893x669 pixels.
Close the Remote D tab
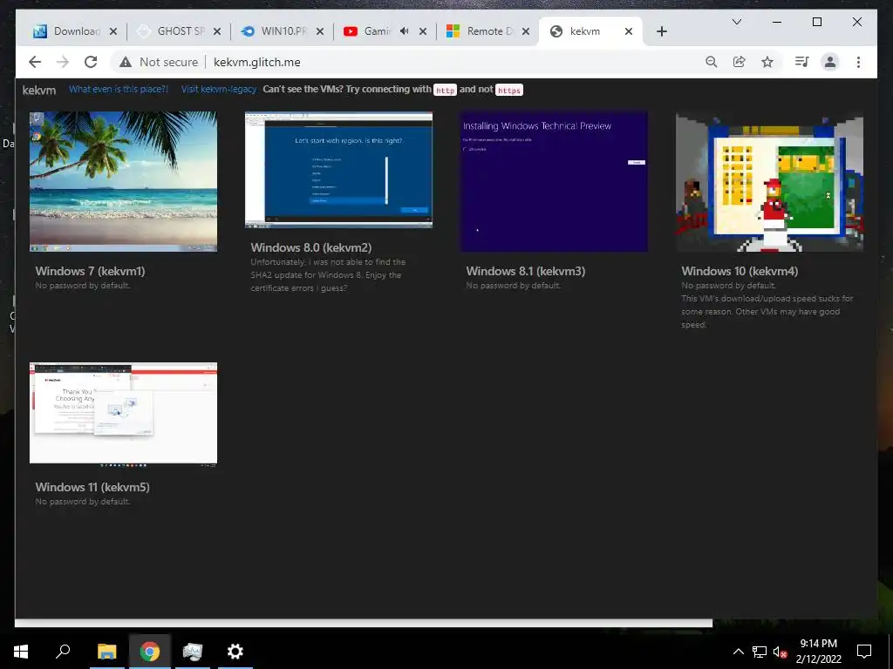tap(526, 31)
